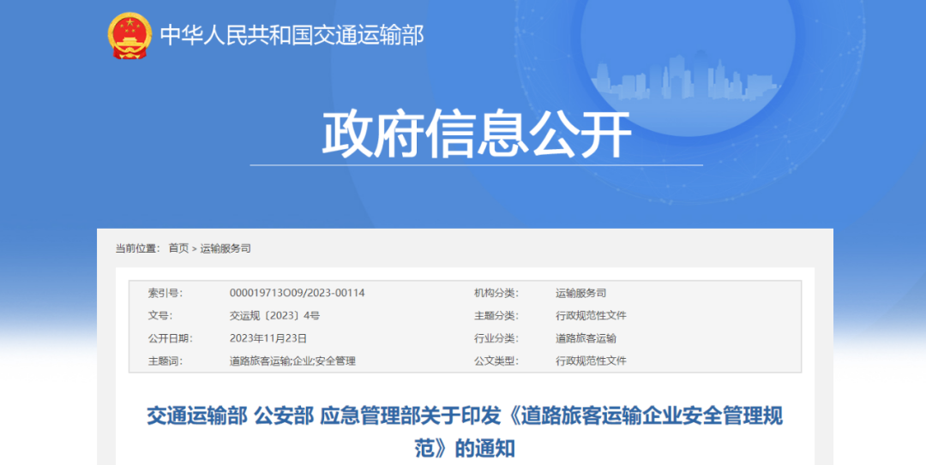Image resolution: width=926 pixels, height=465 pixels.
Task: Click 运输服务司 beside 机构分类
Action: pos(580,293)
